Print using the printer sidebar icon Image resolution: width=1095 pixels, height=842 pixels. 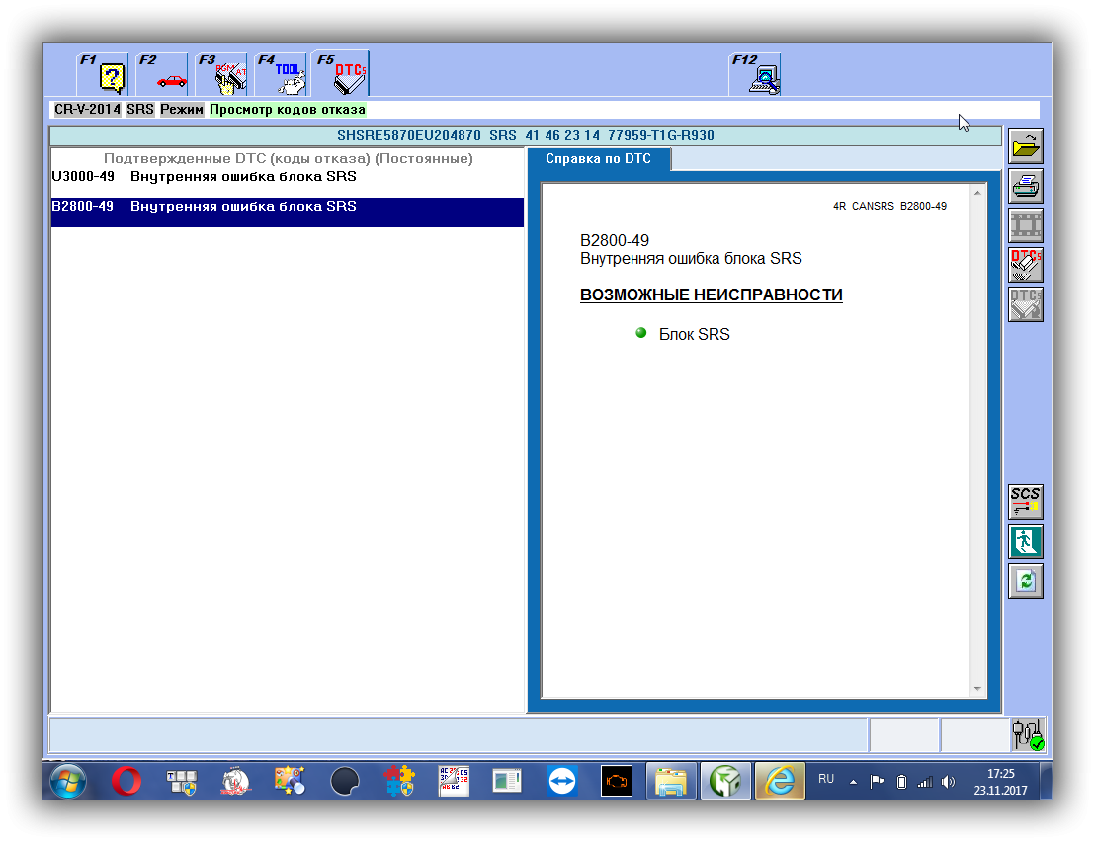coord(1025,187)
